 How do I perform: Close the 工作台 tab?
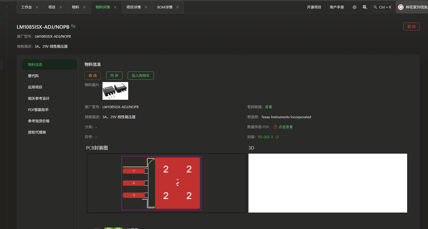click(x=37, y=7)
